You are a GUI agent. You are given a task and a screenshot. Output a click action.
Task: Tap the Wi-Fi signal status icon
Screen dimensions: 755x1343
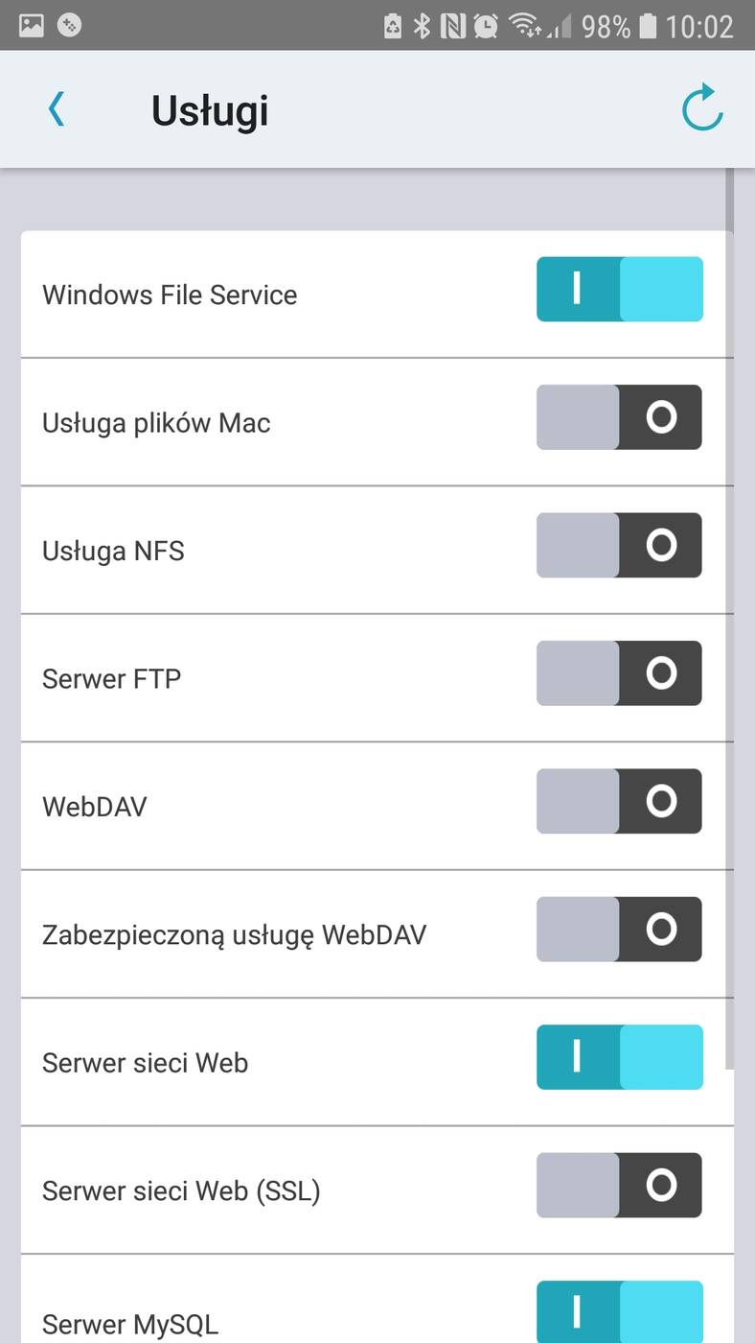coord(525,26)
